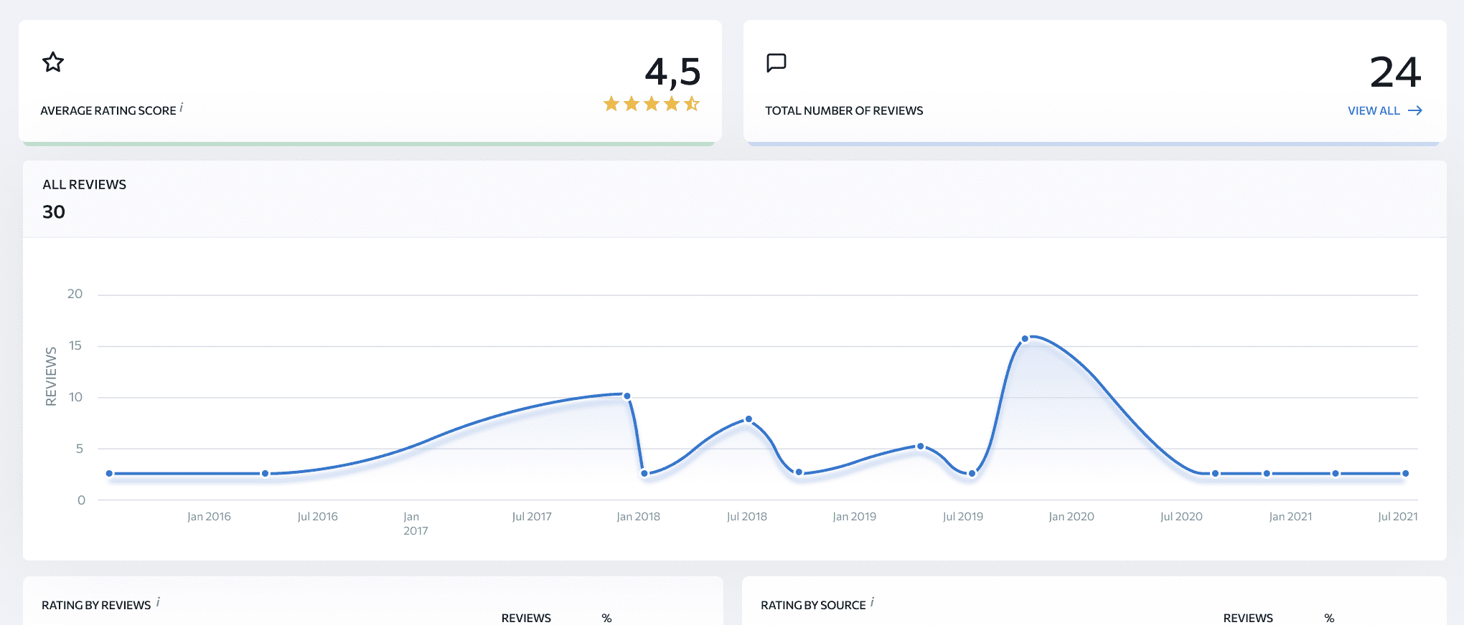Viewport: 1464px width, 625px height.
Task: Select the chart data point at Jan 2018 peak
Action: [627, 396]
